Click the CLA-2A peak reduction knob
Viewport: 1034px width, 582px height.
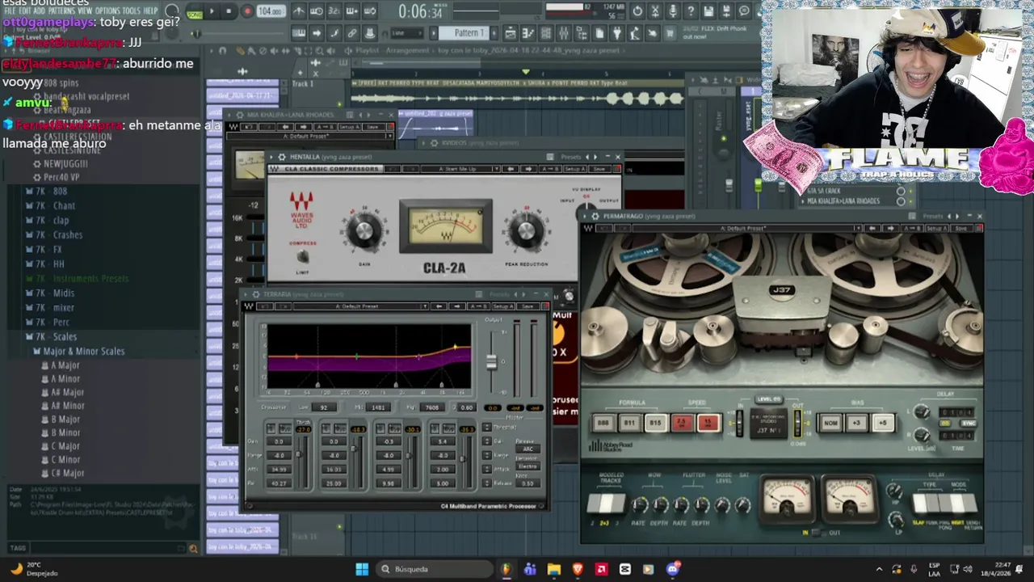[x=527, y=231]
